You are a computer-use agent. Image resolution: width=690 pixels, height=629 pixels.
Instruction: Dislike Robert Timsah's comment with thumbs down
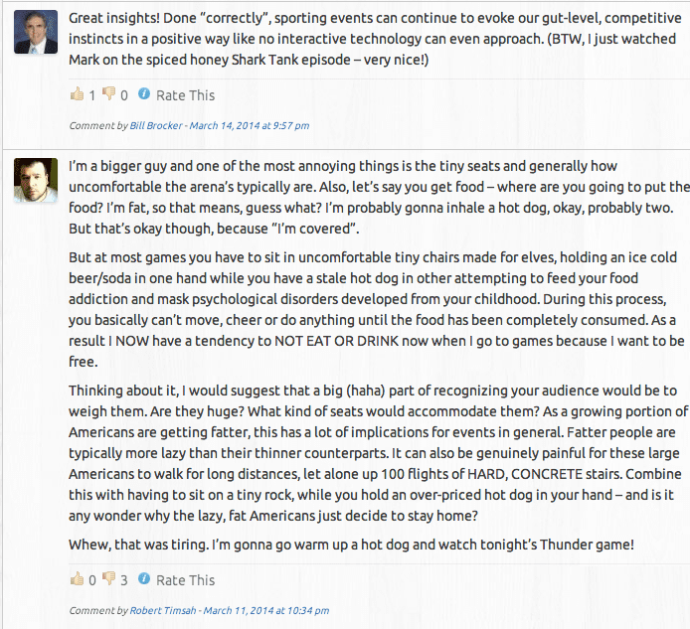click(108, 579)
